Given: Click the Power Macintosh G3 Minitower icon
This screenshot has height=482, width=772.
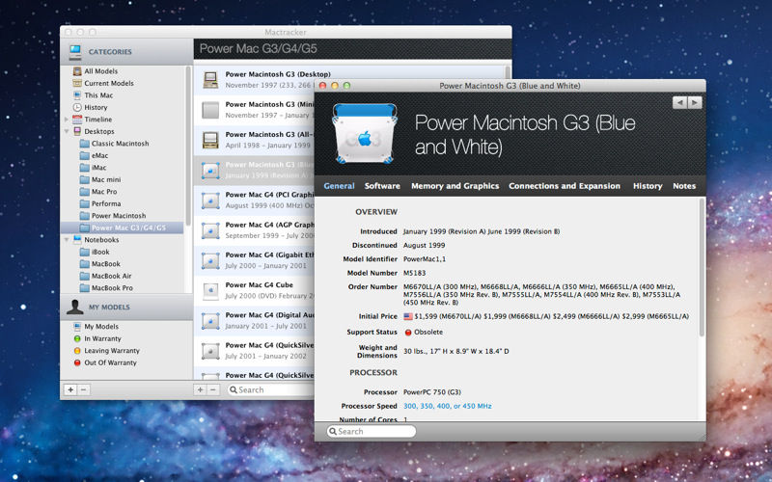Looking at the screenshot, I should [x=210, y=110].
